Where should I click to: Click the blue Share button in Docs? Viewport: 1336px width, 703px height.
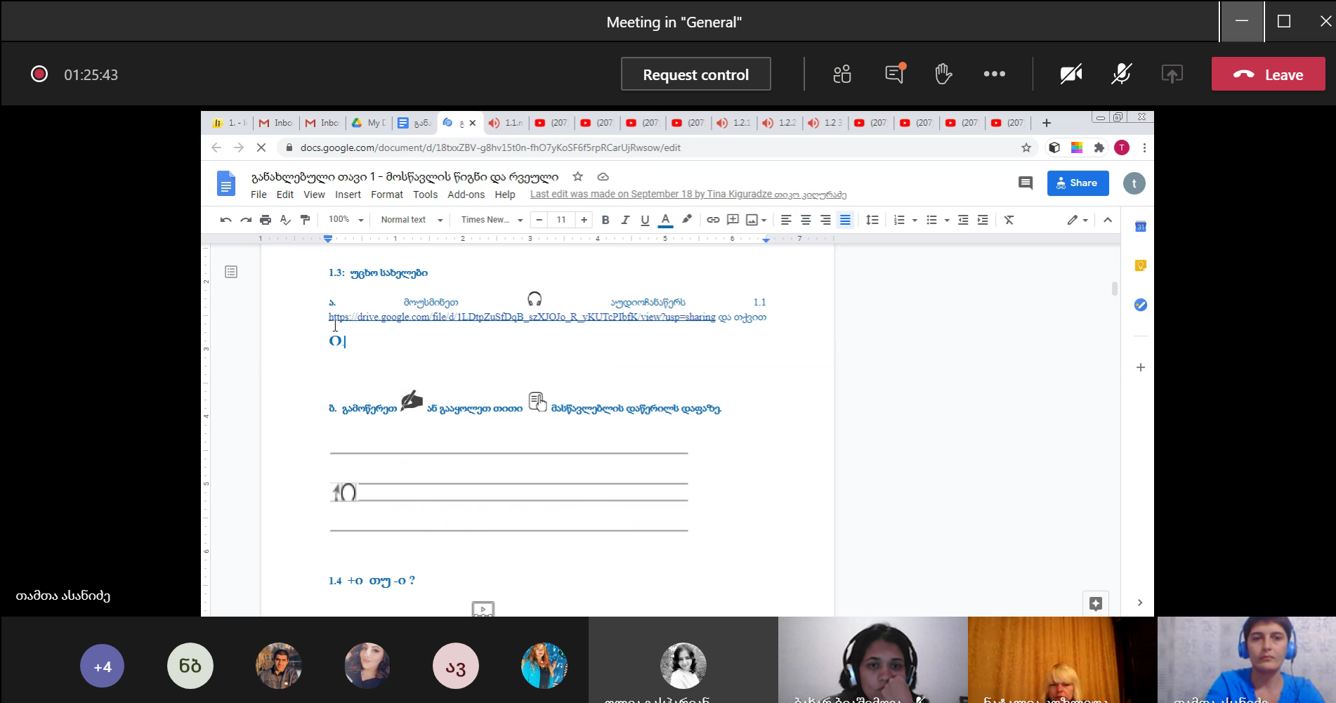click(x=1078, y=183)
